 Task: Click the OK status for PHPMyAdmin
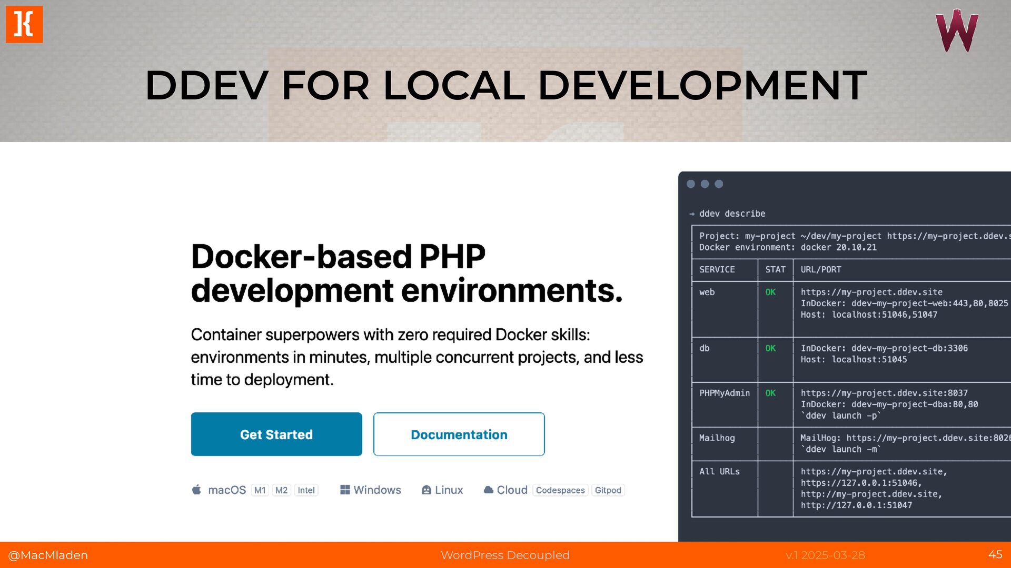click(770, 393)
